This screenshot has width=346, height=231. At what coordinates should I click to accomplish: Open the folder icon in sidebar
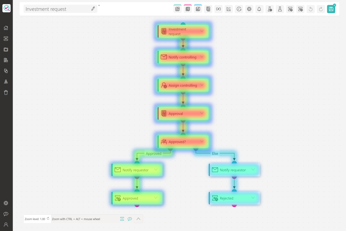pos(6,49)
